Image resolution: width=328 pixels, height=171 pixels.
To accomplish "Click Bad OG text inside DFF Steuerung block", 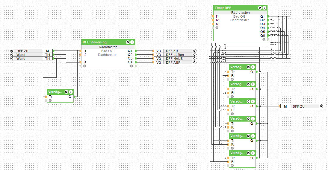I will point(107,51).
